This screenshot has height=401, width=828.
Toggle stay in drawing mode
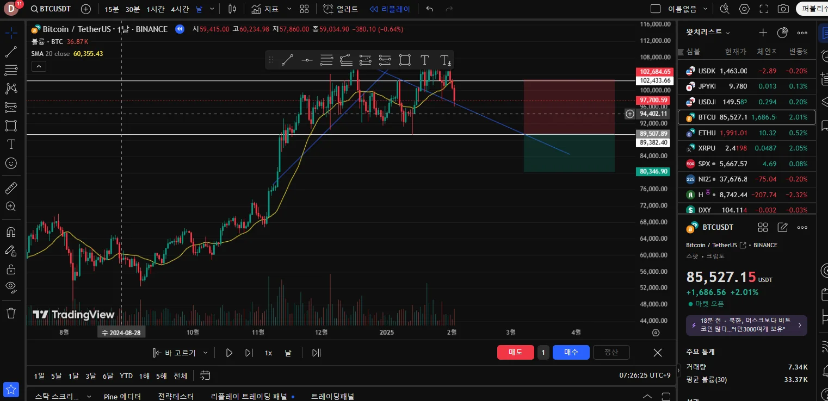[x=11, y=250]
